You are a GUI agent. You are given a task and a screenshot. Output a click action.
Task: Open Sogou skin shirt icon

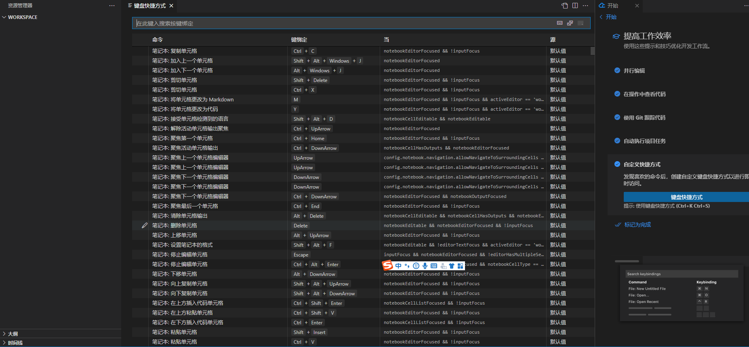tap(452, 266)
